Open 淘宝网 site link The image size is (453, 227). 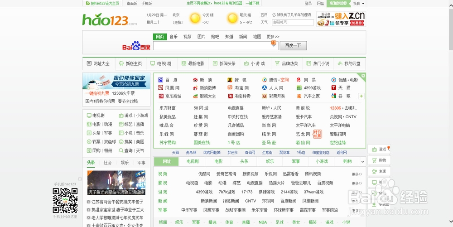click(x=238, y=88)
